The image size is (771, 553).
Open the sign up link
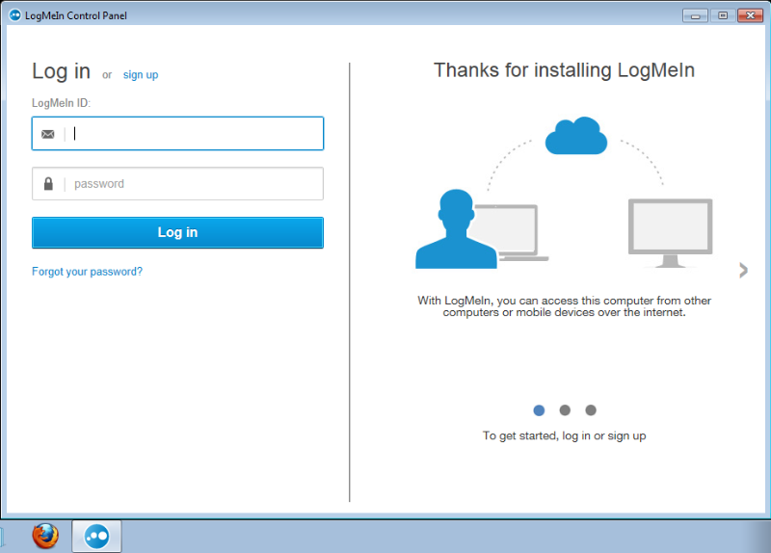141,75
